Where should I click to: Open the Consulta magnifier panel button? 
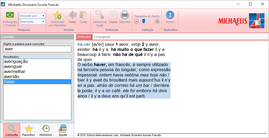(12, 130)
